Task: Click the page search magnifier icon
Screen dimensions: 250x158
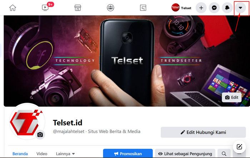Action: point(224,153)
